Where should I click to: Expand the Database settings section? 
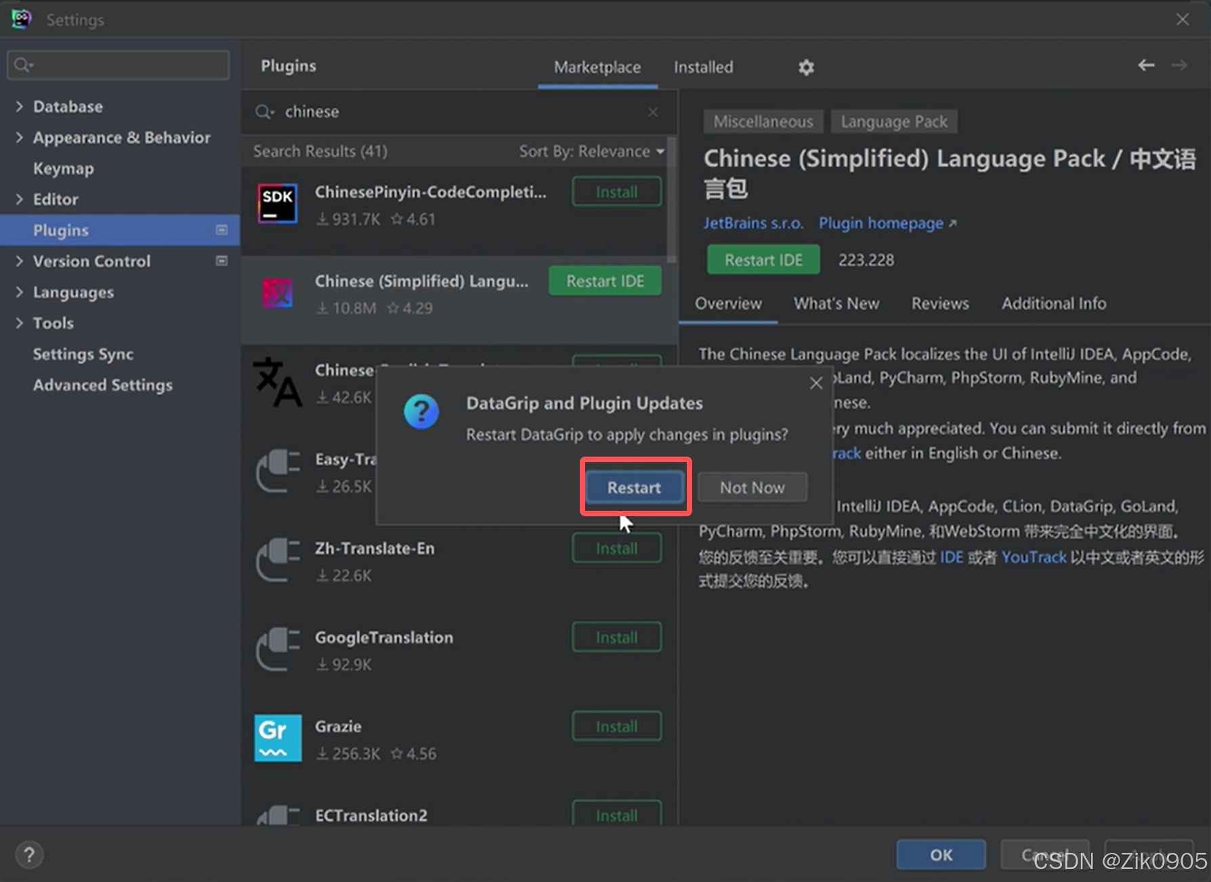[x=19, y=106]
